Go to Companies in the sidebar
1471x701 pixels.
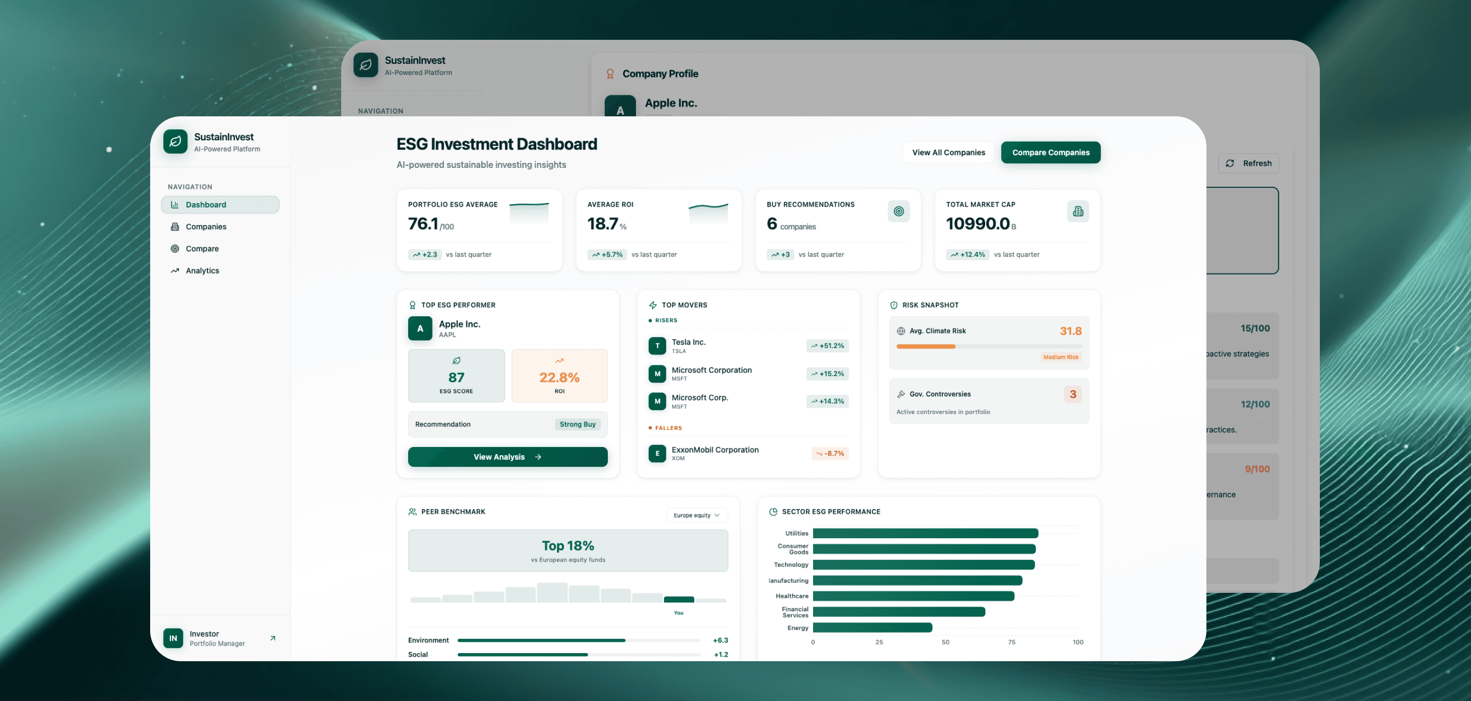205,227
